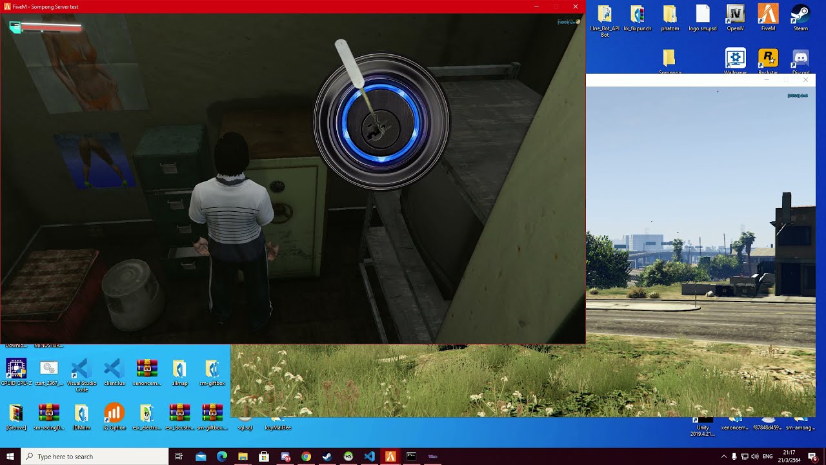This screenshot has width=826, height=465.
Task: Select the Unity 2019.4.21 desktop shortcut
Action: [703, 427]
